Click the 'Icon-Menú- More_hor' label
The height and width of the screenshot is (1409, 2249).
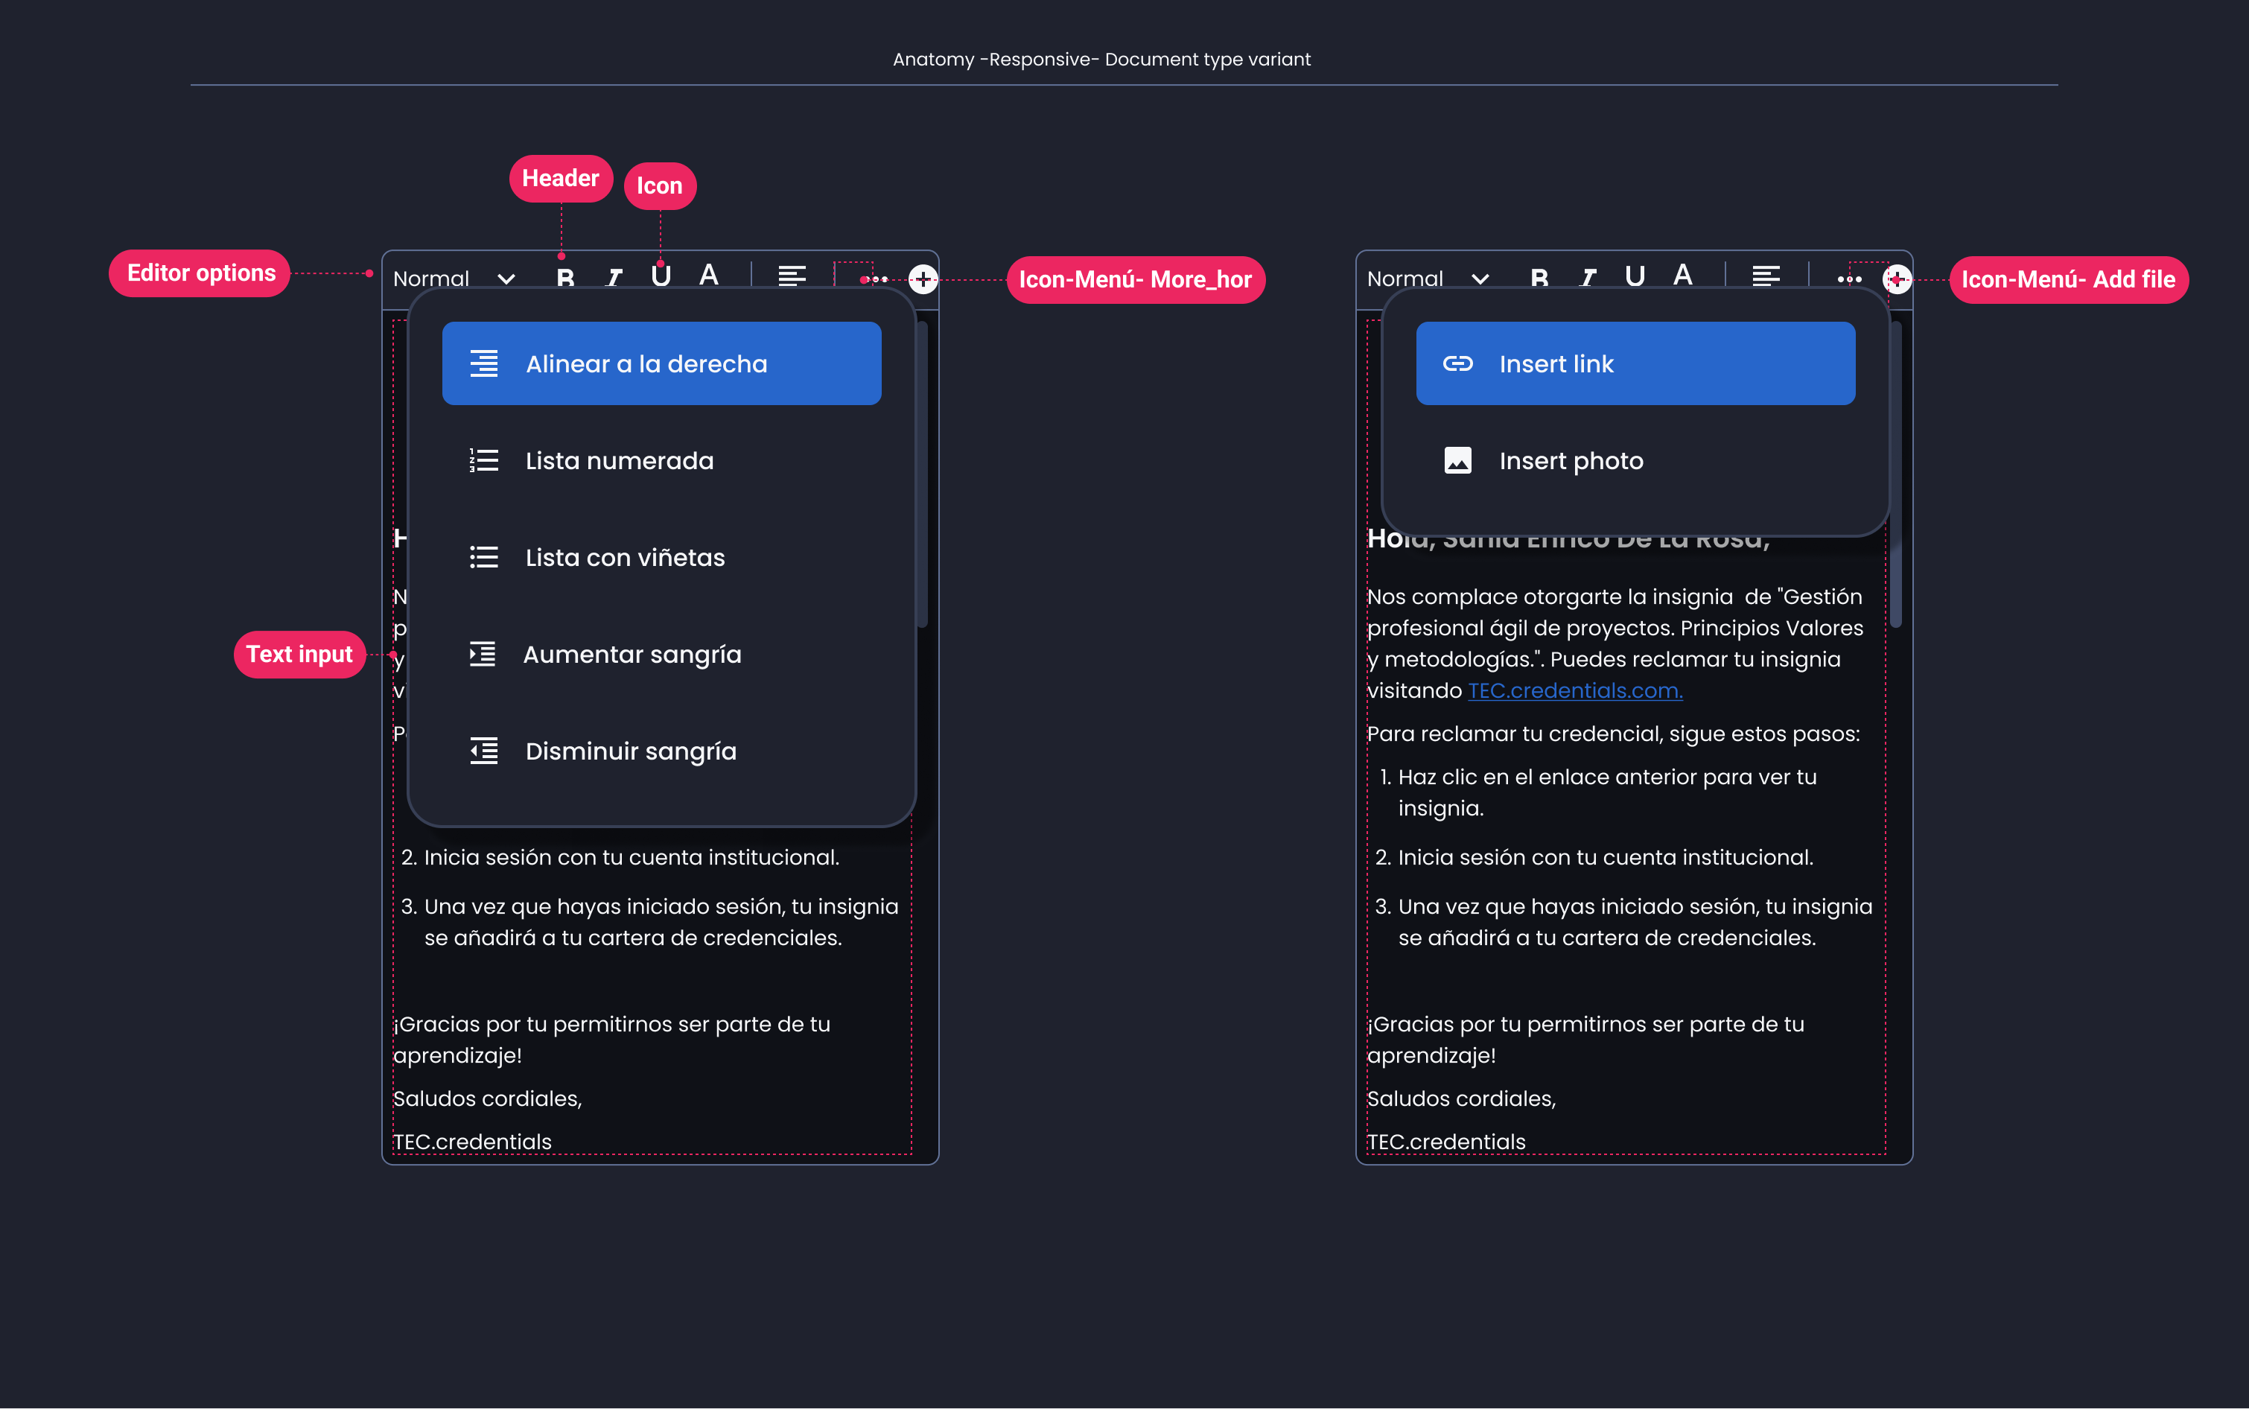(x=1135, y=279)
